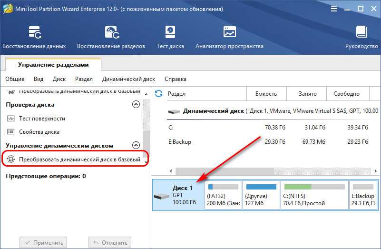
Task: Open the Динамический диск menu
Action: pyautogui.click(x=128, y=79)
